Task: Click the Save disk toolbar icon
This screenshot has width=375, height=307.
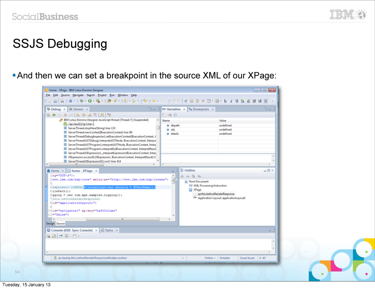Action: coord(49,101)
